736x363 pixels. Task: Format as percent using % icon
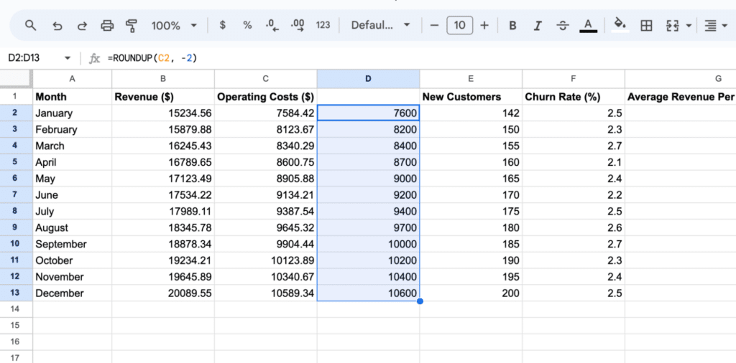point(247,25)
